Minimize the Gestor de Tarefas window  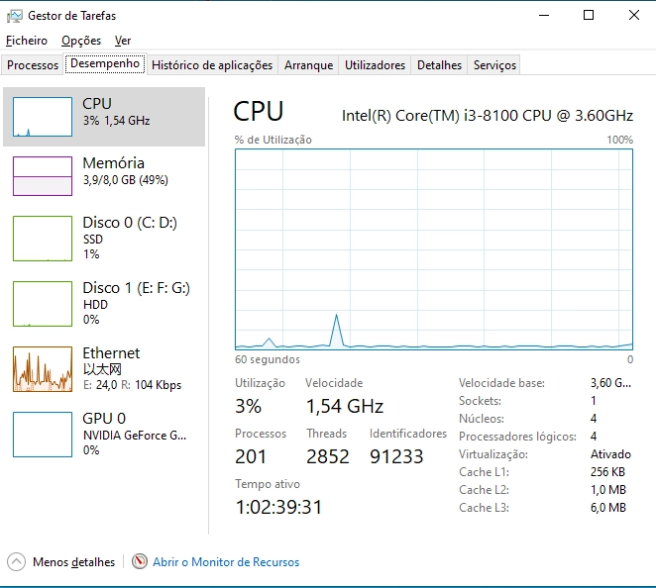pos(543,16)
